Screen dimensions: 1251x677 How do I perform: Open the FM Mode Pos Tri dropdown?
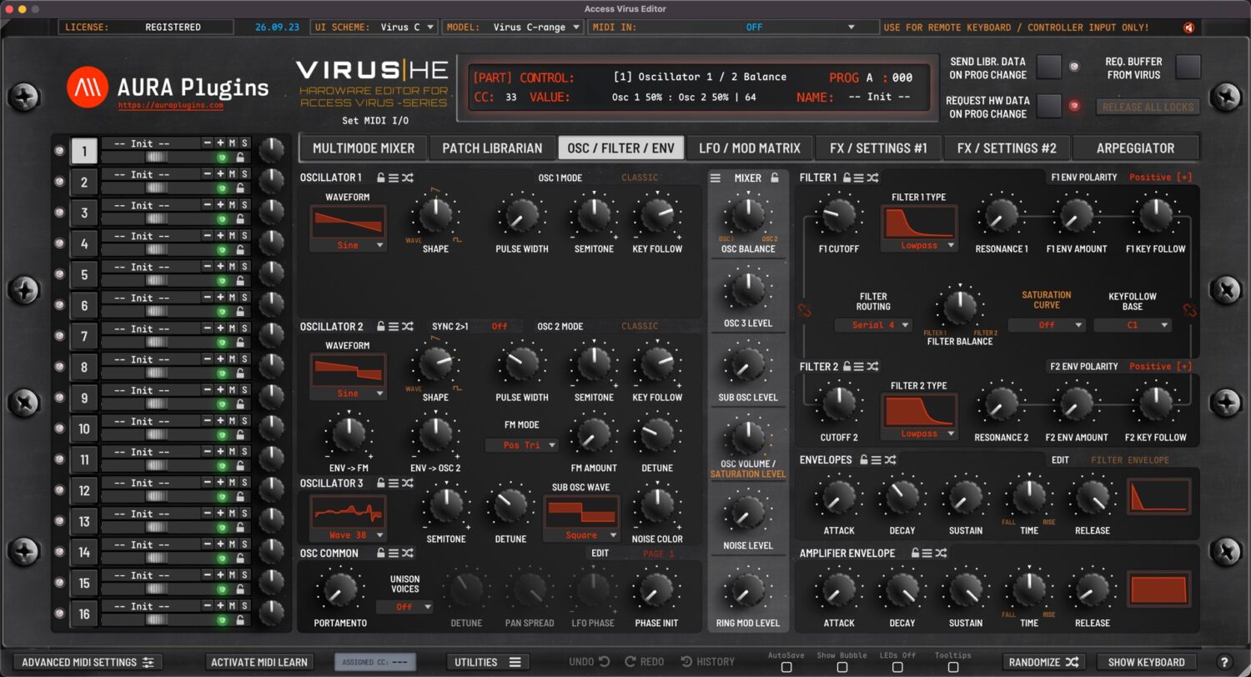tap(522, 445)
